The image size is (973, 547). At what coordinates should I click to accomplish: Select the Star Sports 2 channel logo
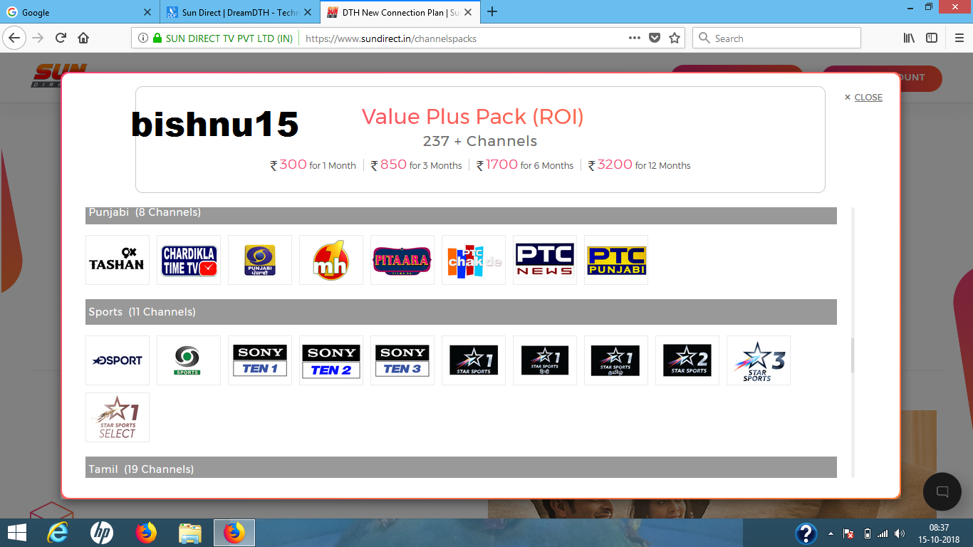tap(687, 360)
